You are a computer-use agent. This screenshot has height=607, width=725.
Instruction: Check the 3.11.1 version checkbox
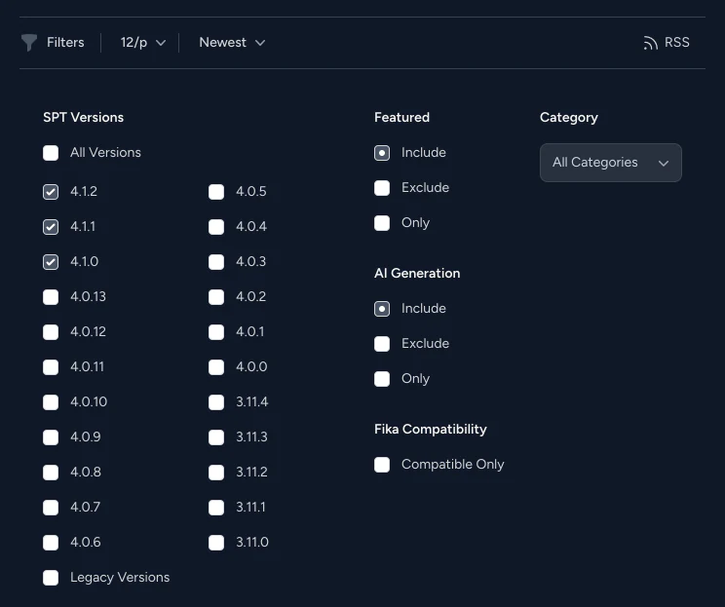(216, 508)
